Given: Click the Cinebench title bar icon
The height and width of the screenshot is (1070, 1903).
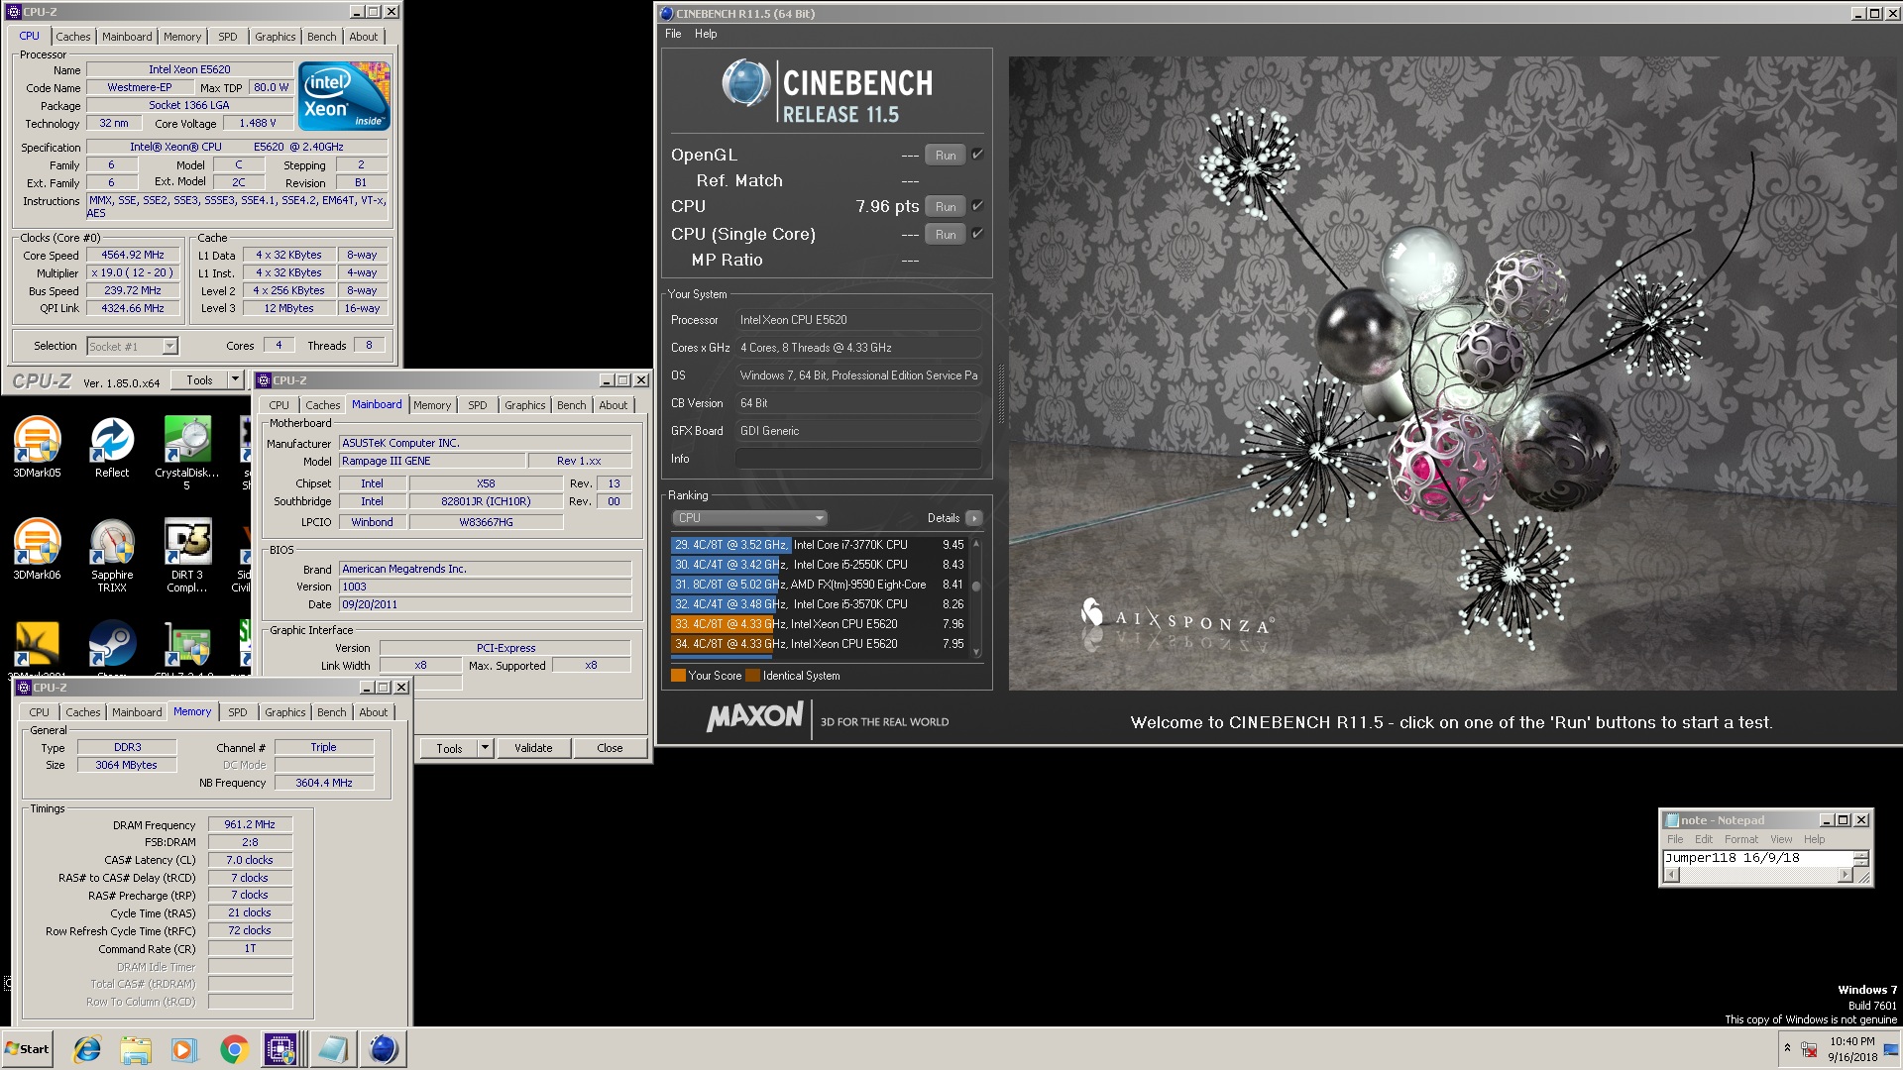Looking at the screenshot, I should [667, 14].
